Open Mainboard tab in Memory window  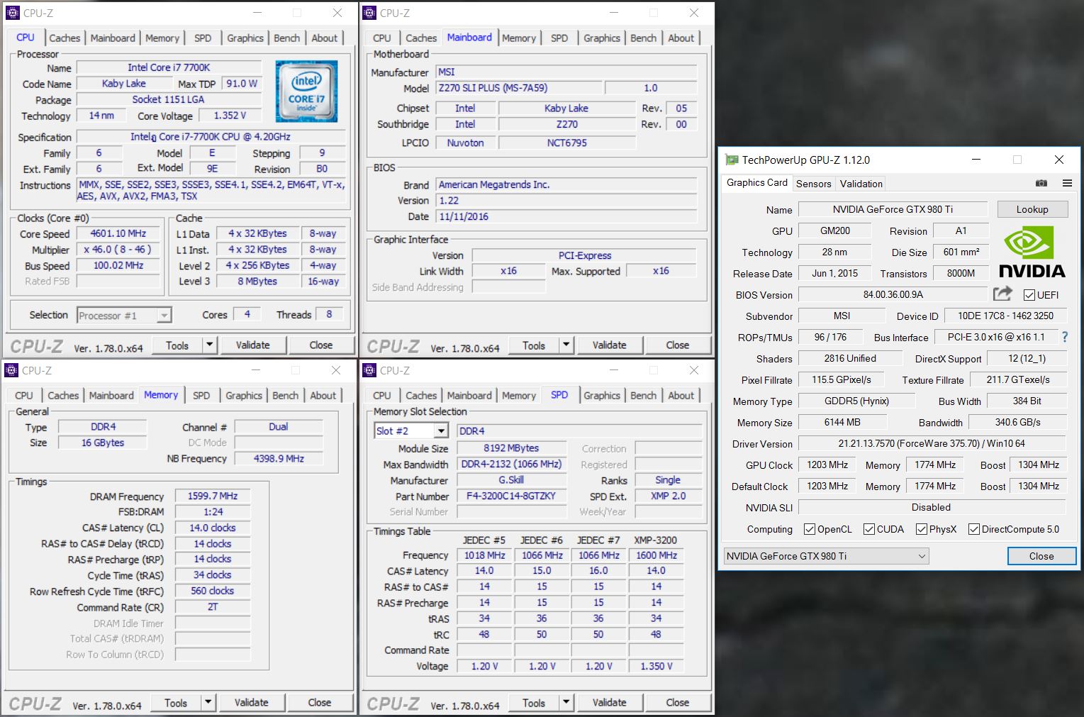click(x=111, y=396)
